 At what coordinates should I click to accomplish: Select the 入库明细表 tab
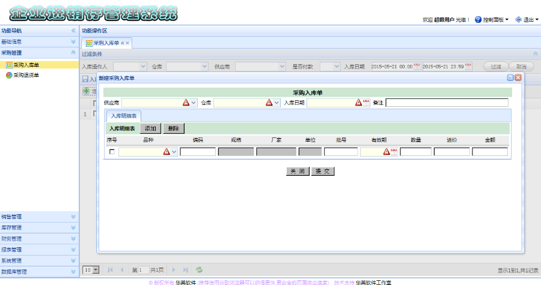[x=123, y=116]
